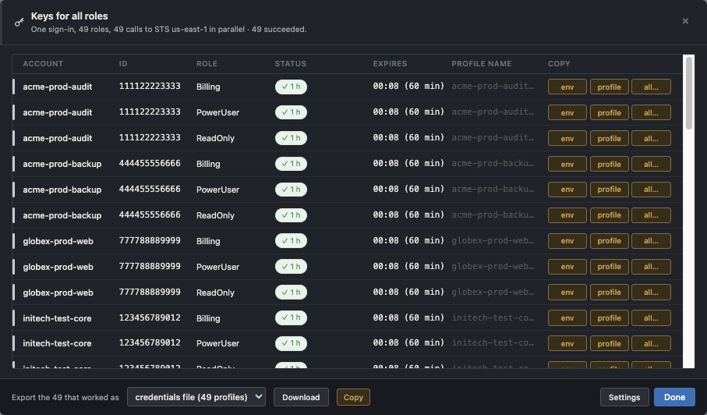Click the acme-prod-audit account name in ReadOnly row
Image resolution: width=707 pixels, height=415 pixels.
(x=57, y=138)
